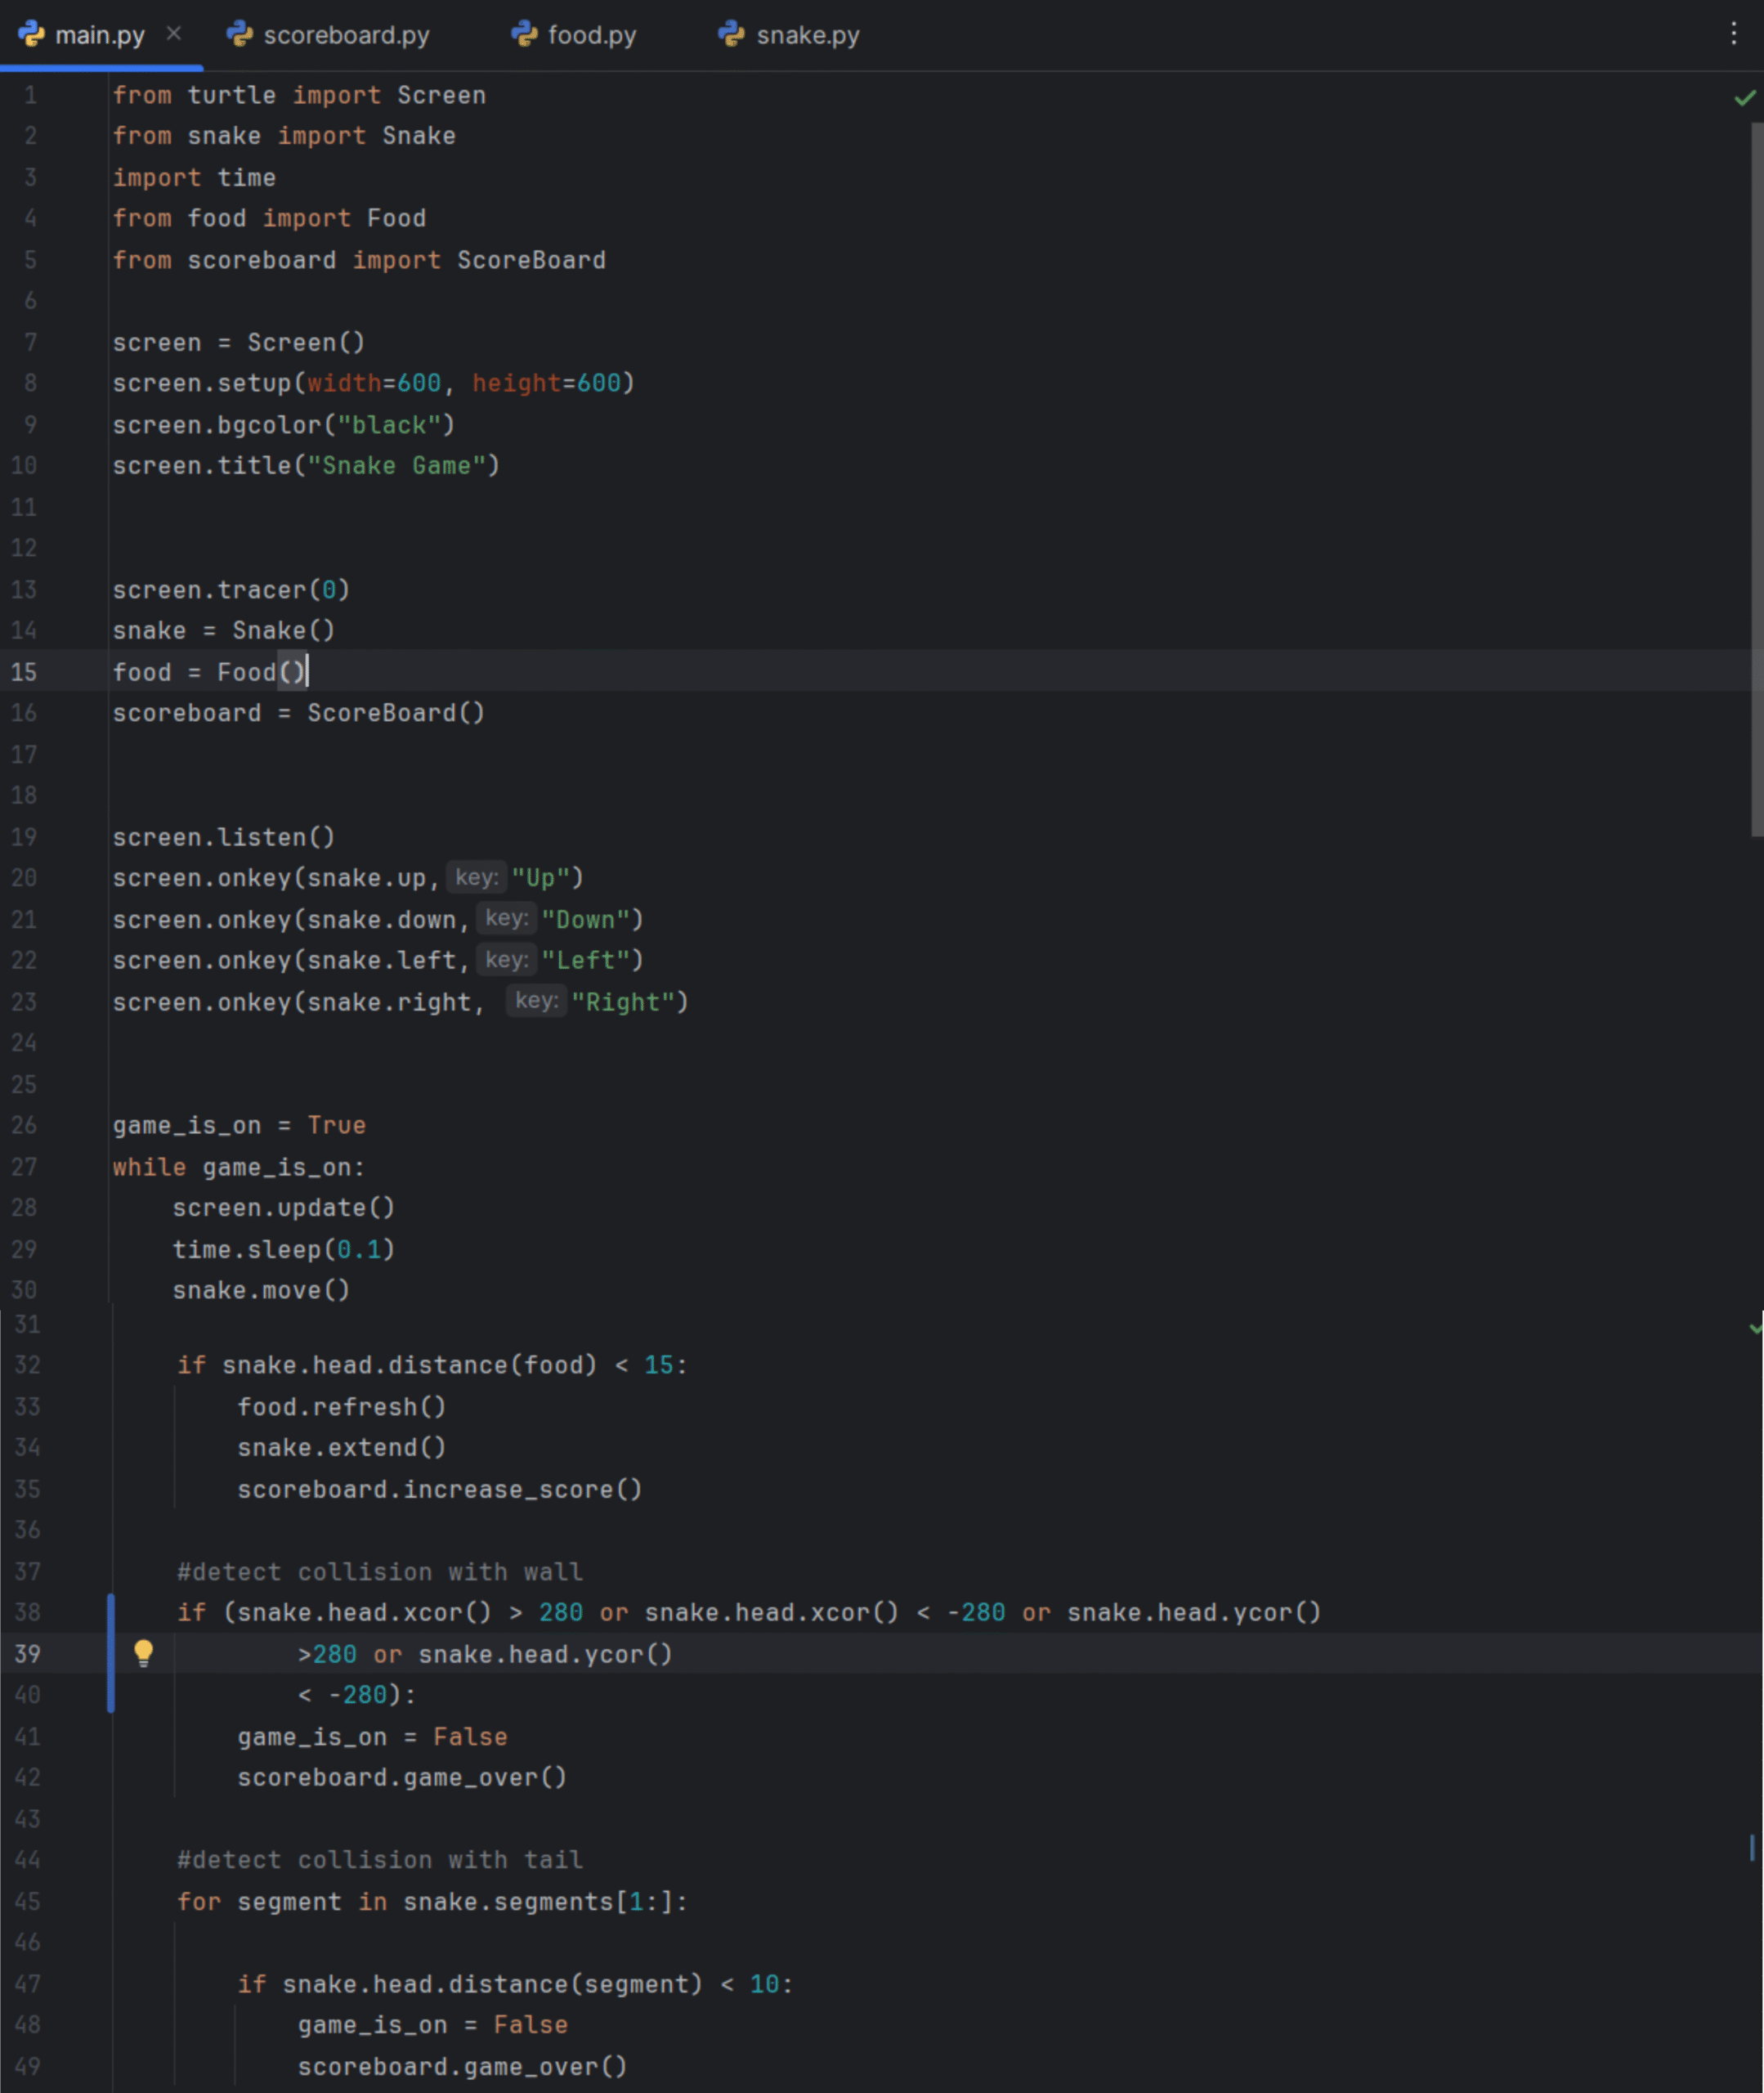Image resolution: width=1764 pixels, height=2093 pixels.
Task: Click the green inspection checkmark at top right
Action: pyautogui.click(x=1744, y=97)
